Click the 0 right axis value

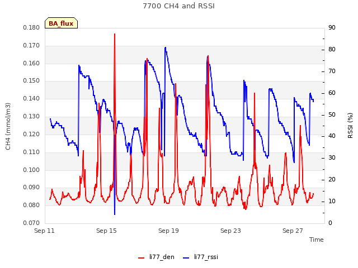(330, 223)
